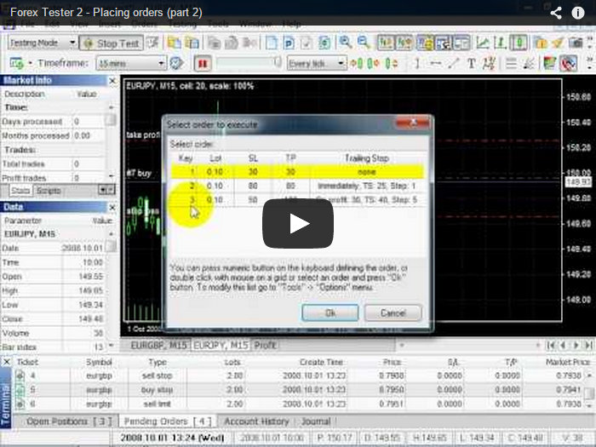The height and width of the screenshot is (447, 596).
Task: Toggle the first window layout button
Action: [x=425, y=43]
